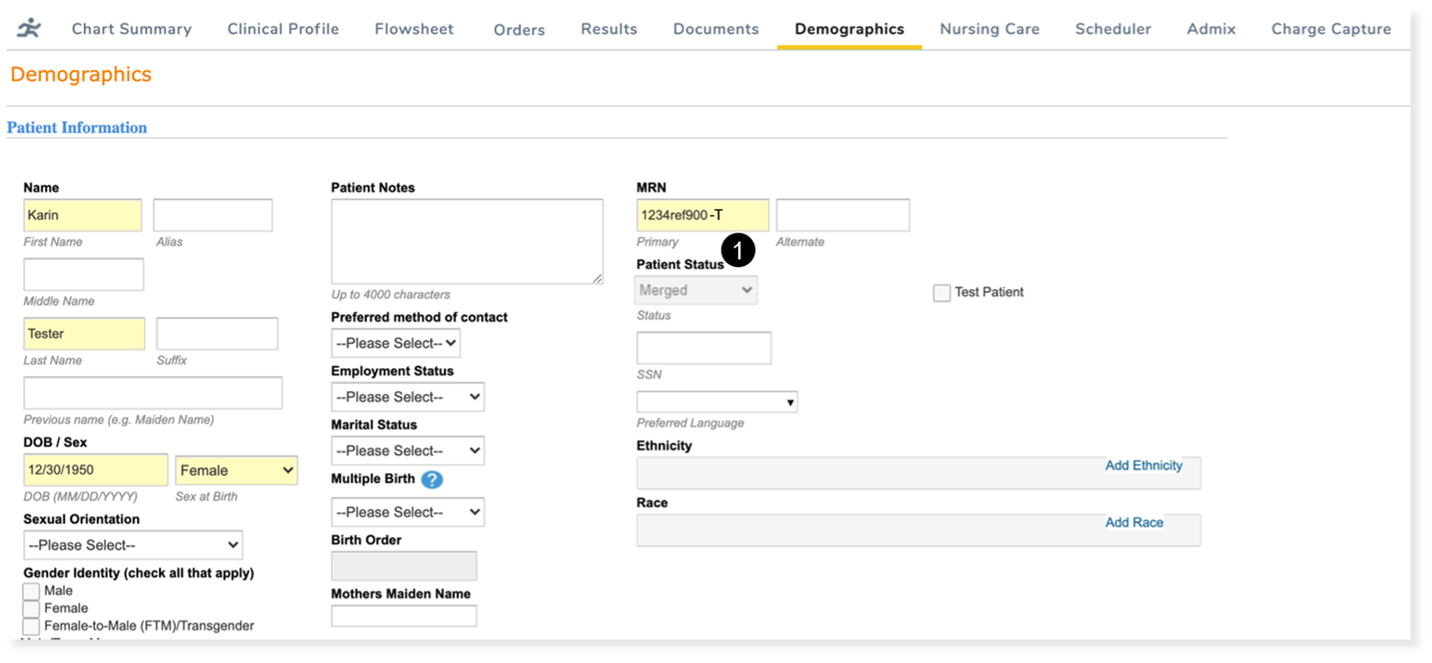This screenshot has width=1432, height=663.
Task: Click the running figure logo icon
Action: [29, 28]
